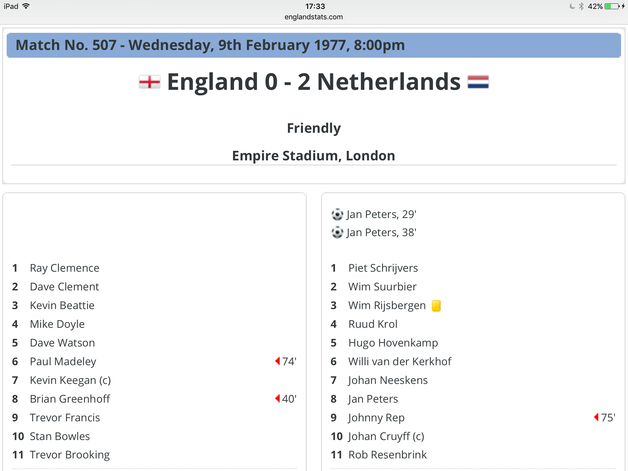Click the England flag icon

tap(149, 82)
